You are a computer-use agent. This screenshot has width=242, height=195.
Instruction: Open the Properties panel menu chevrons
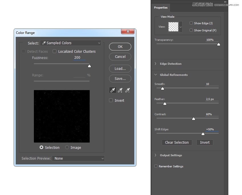[x=225, y=2]
